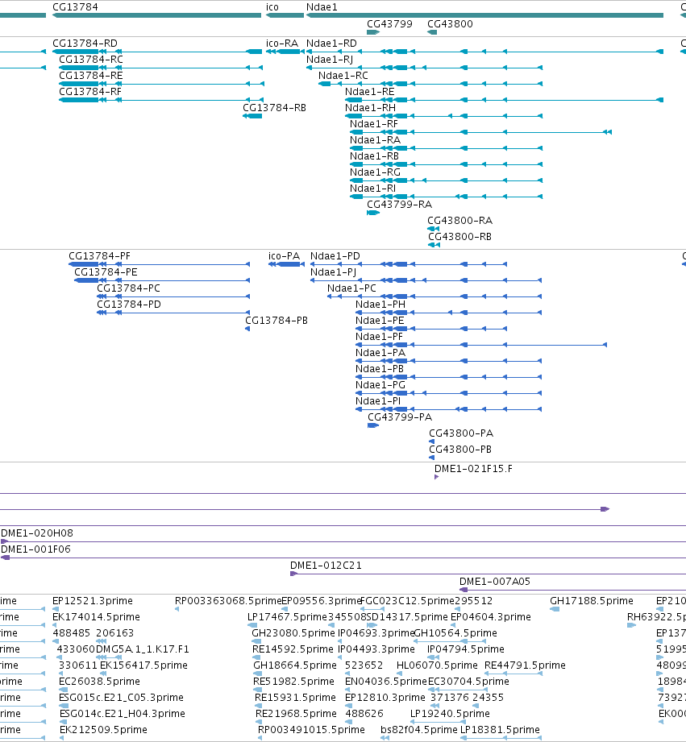
Task: Select the GH17188.5prime EST label
Action: pos(592,600)
